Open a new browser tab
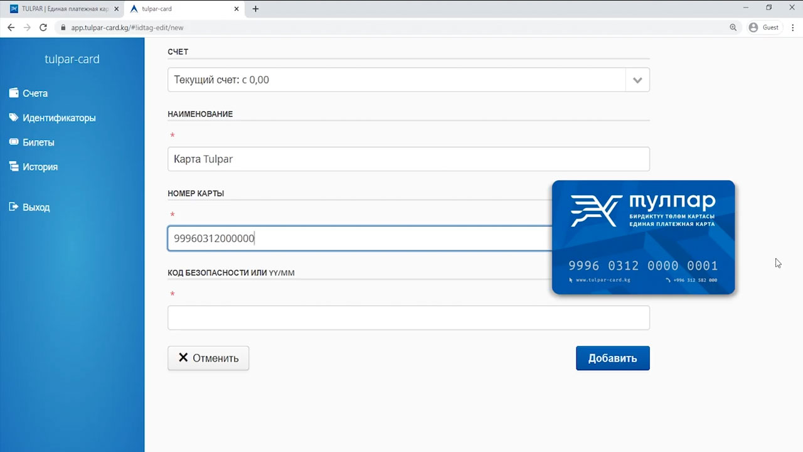Viewport: 803px width, 452px height. pyautogui.click(x=255, y=9)
